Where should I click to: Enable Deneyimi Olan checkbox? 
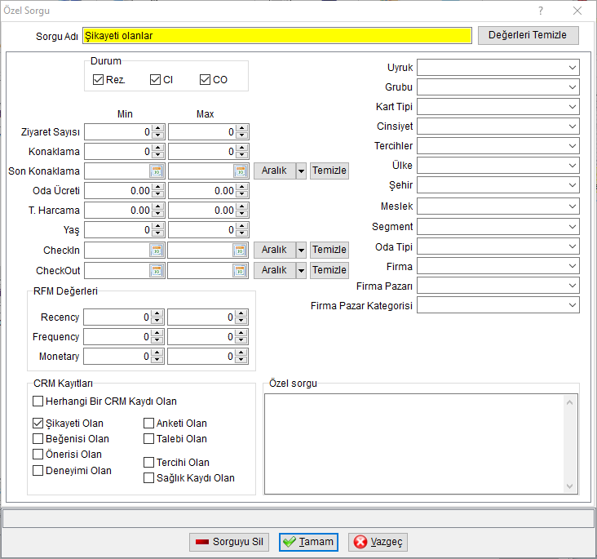click(38, 471)
